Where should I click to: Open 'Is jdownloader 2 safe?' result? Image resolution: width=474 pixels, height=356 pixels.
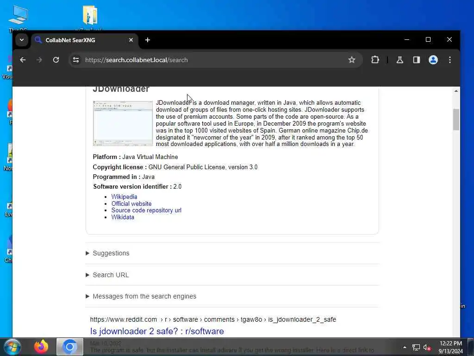click(x=157, y=331)
